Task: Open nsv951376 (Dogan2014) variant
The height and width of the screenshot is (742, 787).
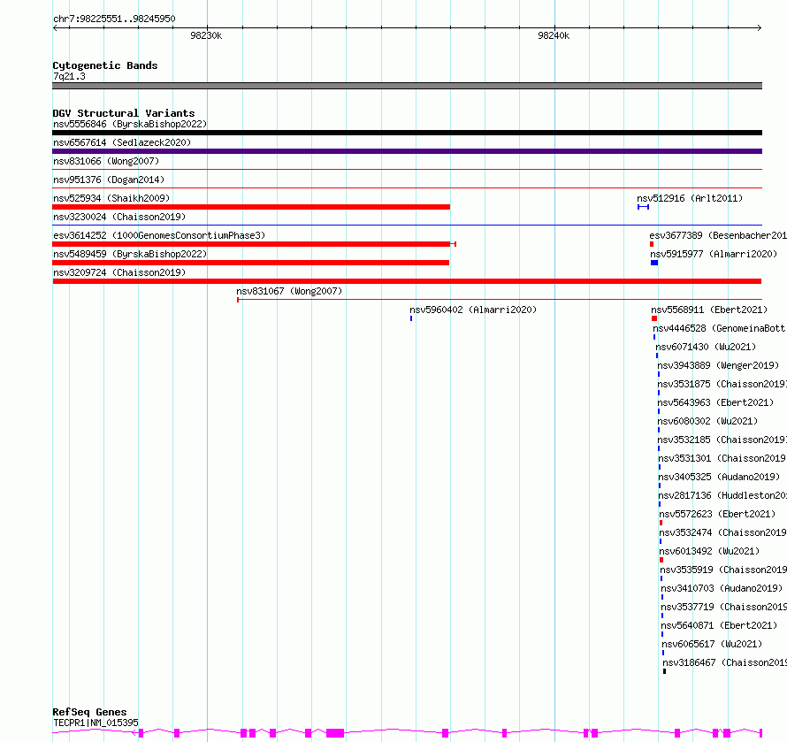Action: point(109,180)
